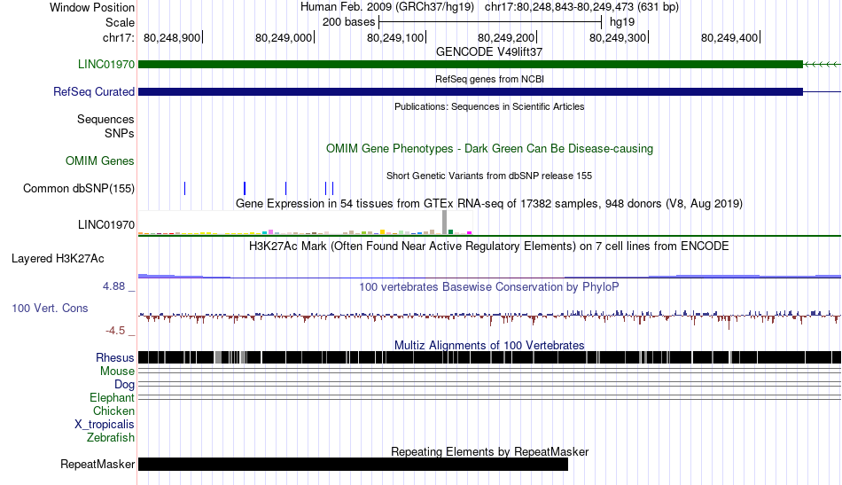The height and width of the screenshot is (485, 842).
Task: Click the 200 bases scale bar
Action: [490, 22]
